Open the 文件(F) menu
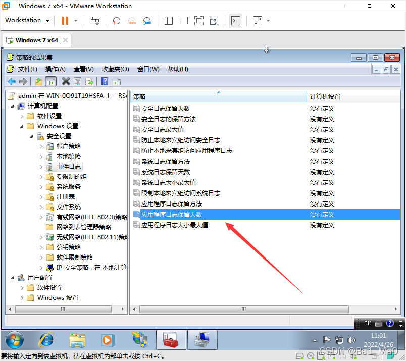 point(27,69)
